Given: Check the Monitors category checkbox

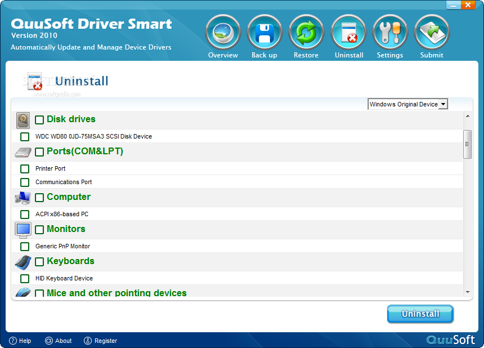Looking at the screenshot, I should point(39,230).
